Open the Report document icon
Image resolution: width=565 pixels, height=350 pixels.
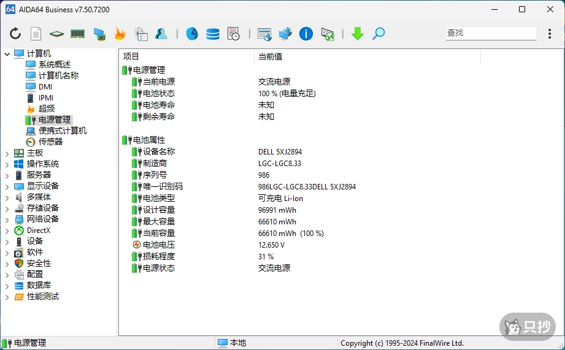[36, 34]
